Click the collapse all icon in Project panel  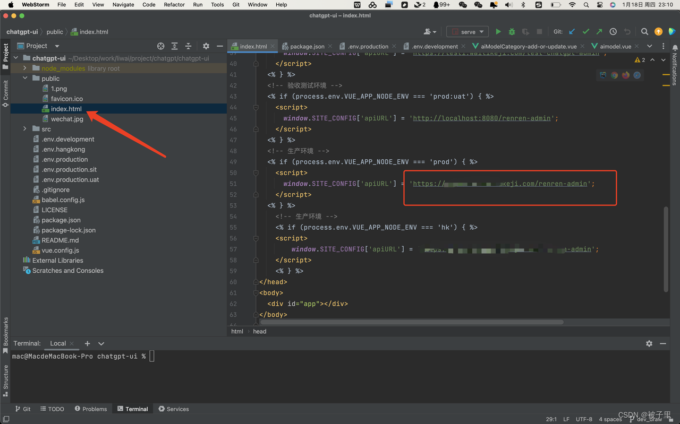(x=188, y=46)
